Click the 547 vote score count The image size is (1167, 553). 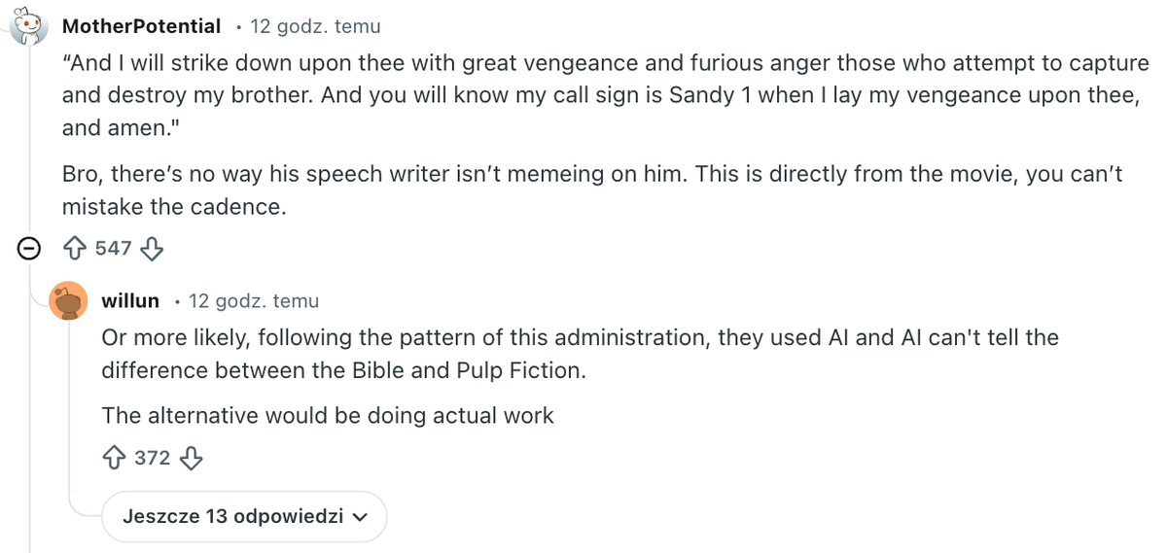pyautogui.click(x=113, y=249)
